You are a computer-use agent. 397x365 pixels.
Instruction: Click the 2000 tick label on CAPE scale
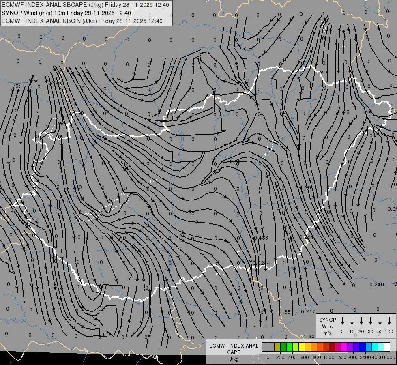click(x=353, y=357)
